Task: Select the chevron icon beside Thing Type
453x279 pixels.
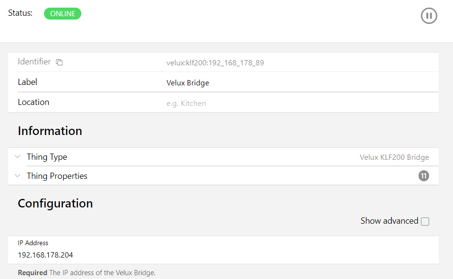Action: point(17,156)
